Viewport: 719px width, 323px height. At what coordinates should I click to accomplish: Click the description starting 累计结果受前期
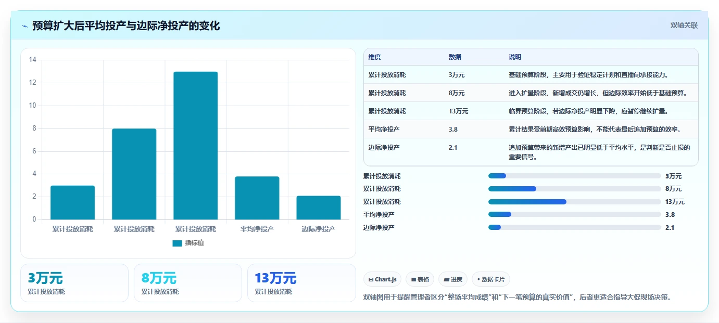coord(595,130)
